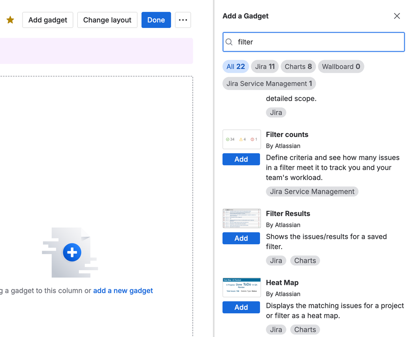Viewport: 417px width, 337px height.
Task: Click the Heat Map thumbnail preview
Action: [x=242, y=288]
